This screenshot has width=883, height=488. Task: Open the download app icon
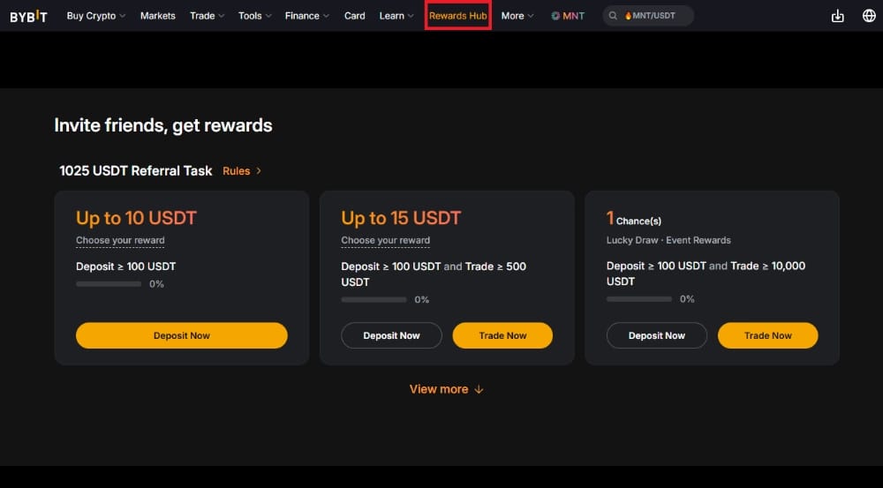click(x=837, y=16)
